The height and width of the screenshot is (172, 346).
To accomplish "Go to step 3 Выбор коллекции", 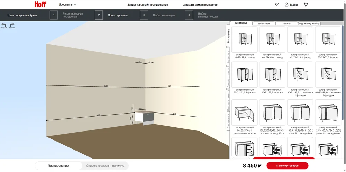I will [x=164, y=15].
